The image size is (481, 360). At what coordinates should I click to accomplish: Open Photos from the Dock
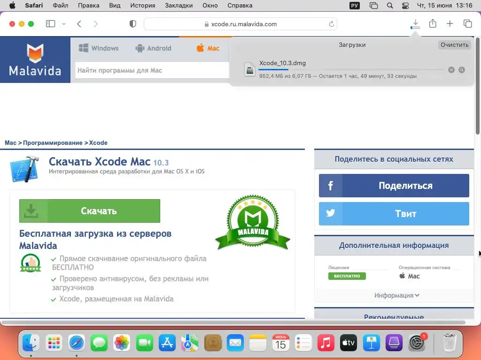[x=122, y=343]
